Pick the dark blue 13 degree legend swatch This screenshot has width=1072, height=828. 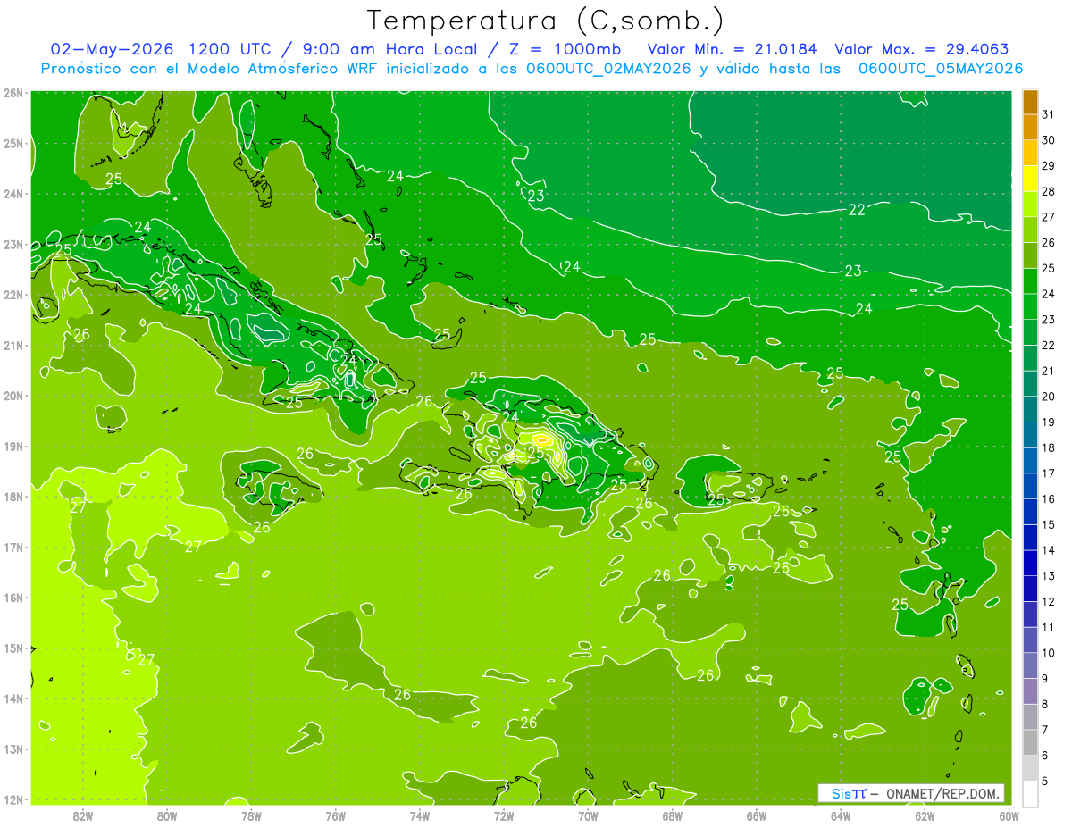(1030, 589)
